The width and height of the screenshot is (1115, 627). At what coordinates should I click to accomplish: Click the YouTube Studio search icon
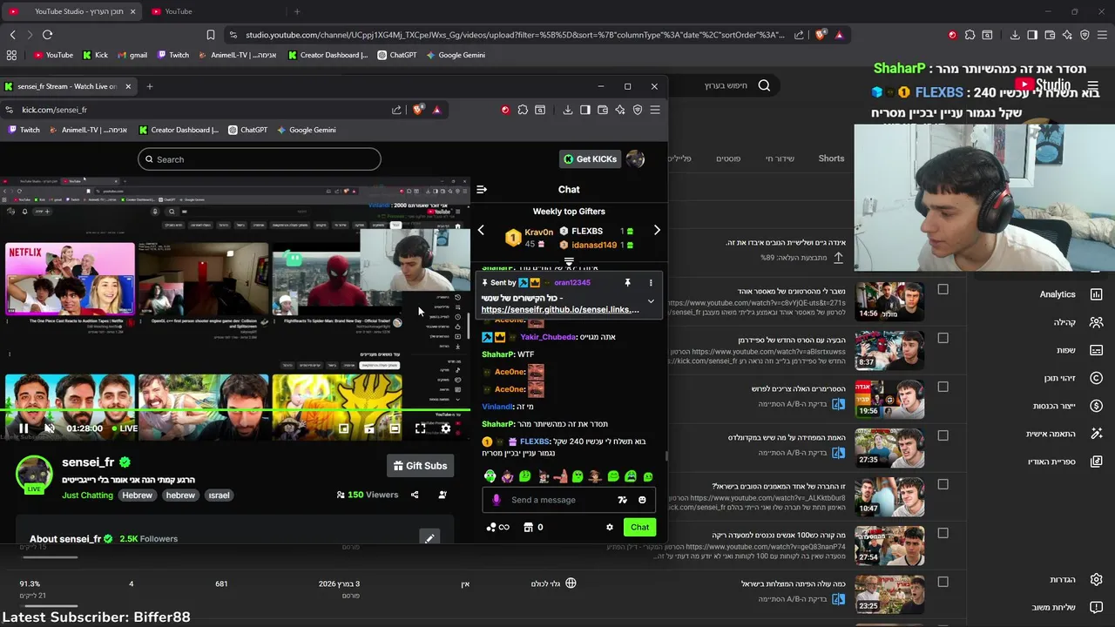click(764, 85)
